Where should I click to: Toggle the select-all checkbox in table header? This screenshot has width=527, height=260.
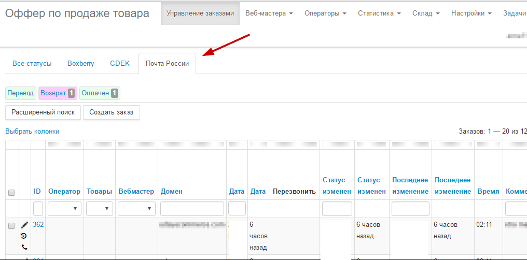11,193
